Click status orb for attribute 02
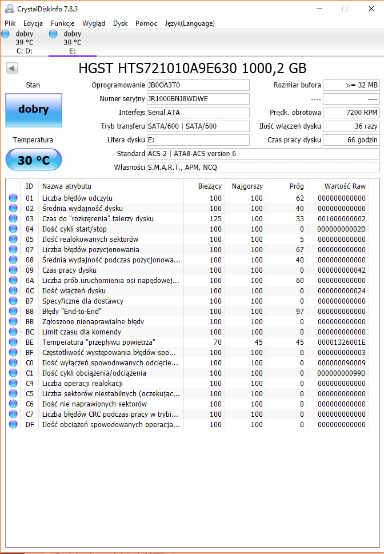This screenshot has width=384, height=554. point(13,209)
